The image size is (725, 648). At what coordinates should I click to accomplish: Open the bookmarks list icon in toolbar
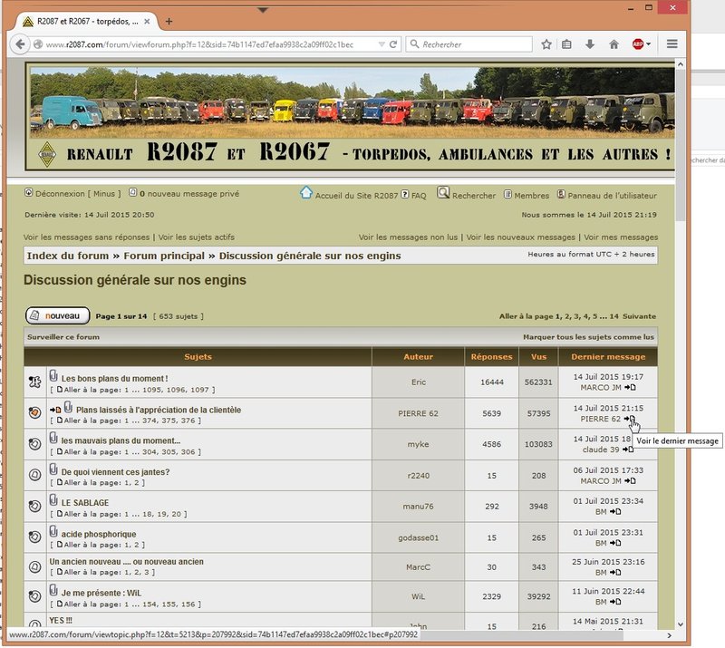(567, 44)
